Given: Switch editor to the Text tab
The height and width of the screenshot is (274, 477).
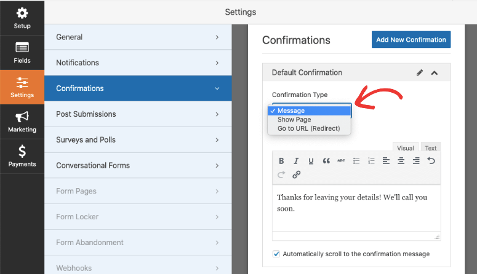Looking at the screenshot, I should click(x=430, y=147).
